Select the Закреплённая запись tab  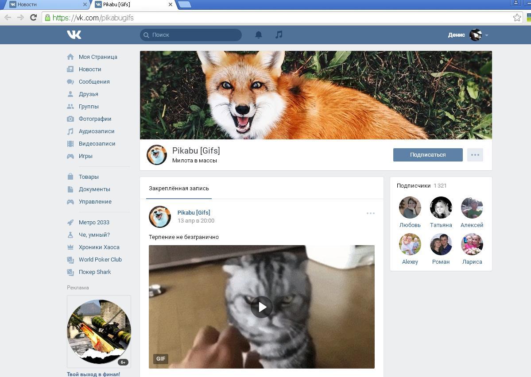tap(179, 188)
